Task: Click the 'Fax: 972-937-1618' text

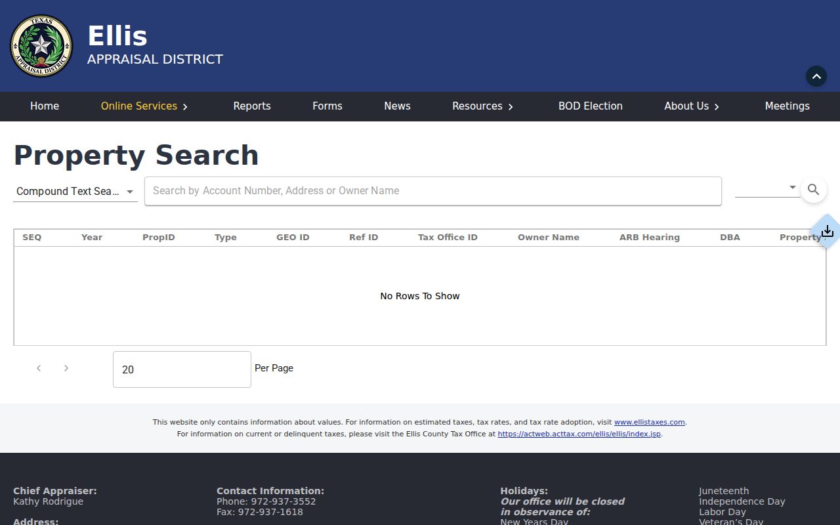Action: [x=260, y=512]
